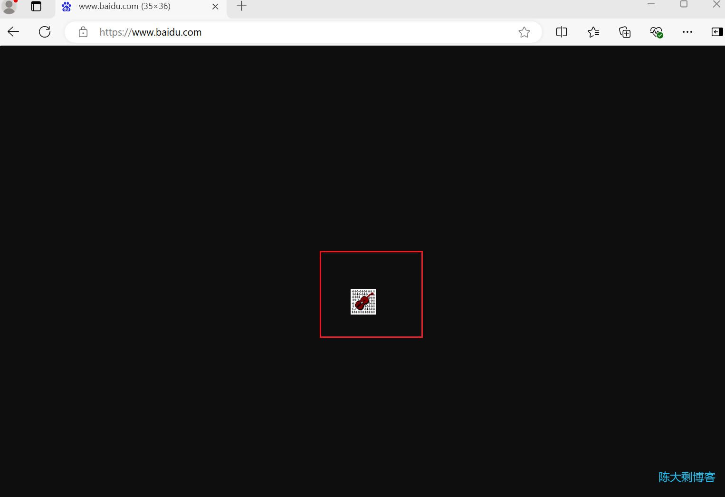This screenshot has width=725, height=497.
Task: View site information via the lock icon
Action: point(83,32)
